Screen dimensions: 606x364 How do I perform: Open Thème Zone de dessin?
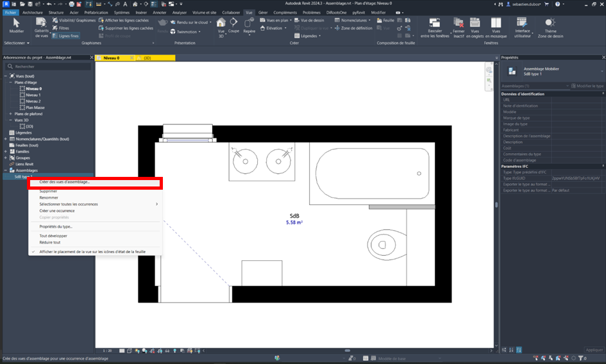point(550,26)
